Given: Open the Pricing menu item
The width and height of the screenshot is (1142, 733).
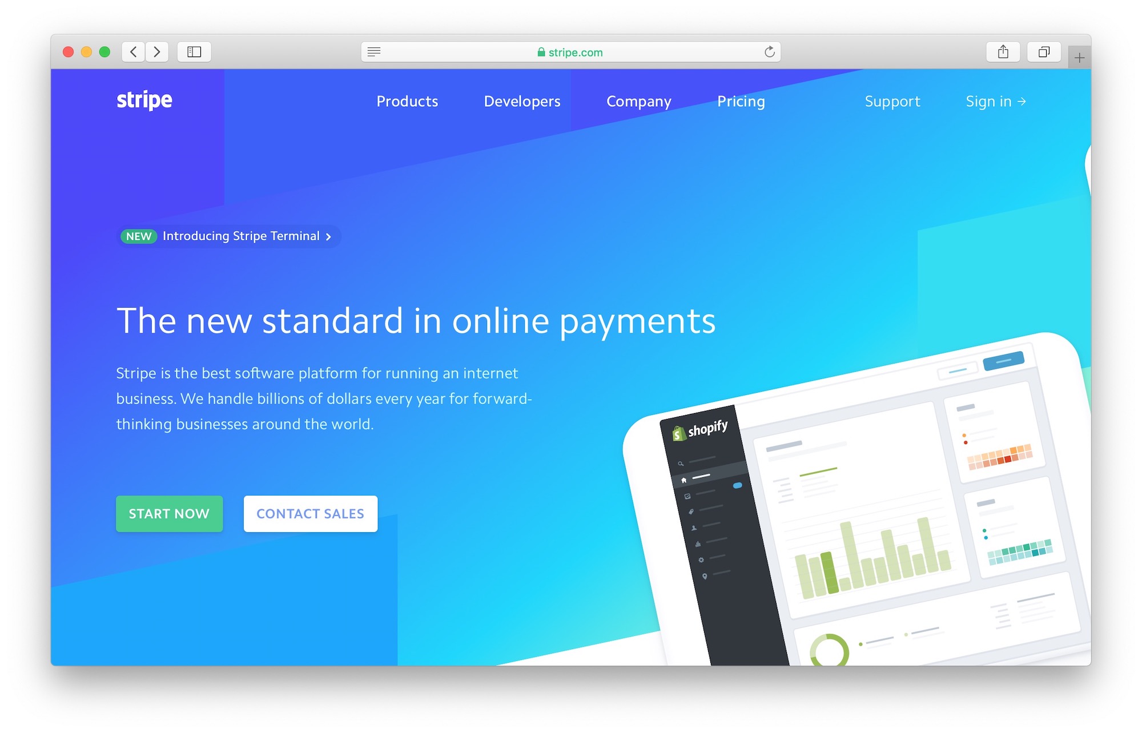Looking at the screenshot, I should pyautogui.click(x=740, y=102).
